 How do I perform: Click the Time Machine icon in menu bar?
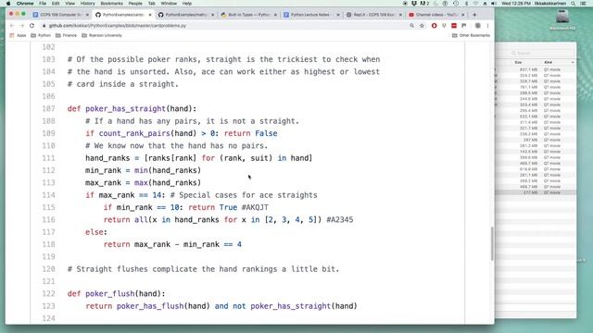coord(456,4)
